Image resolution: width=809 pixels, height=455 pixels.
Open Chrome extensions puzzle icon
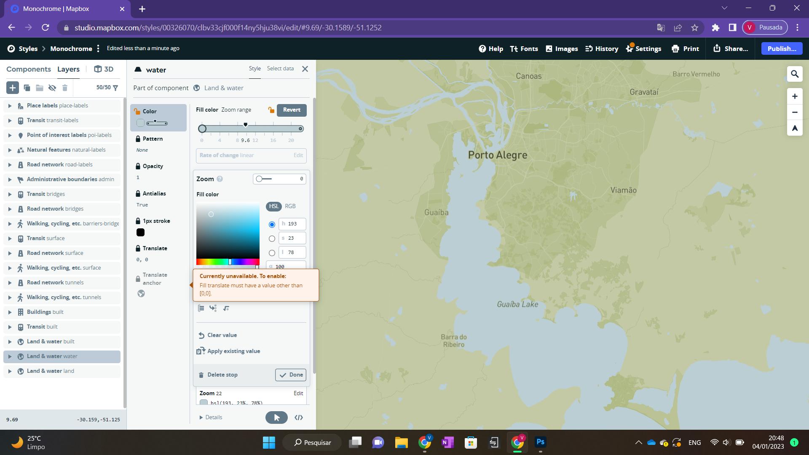[715, 27]
